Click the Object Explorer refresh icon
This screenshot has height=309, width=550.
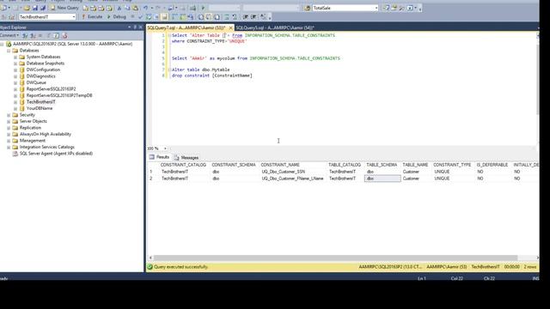(x=56, y=35)
